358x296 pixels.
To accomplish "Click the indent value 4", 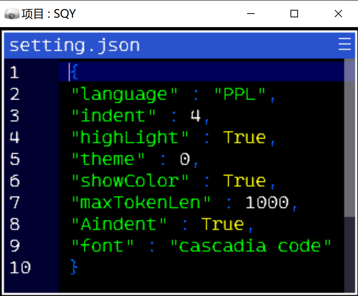I will click(195, 116).
